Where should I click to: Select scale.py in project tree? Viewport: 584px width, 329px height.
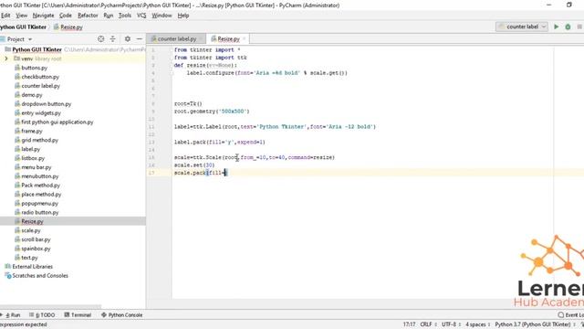(30, 230)
